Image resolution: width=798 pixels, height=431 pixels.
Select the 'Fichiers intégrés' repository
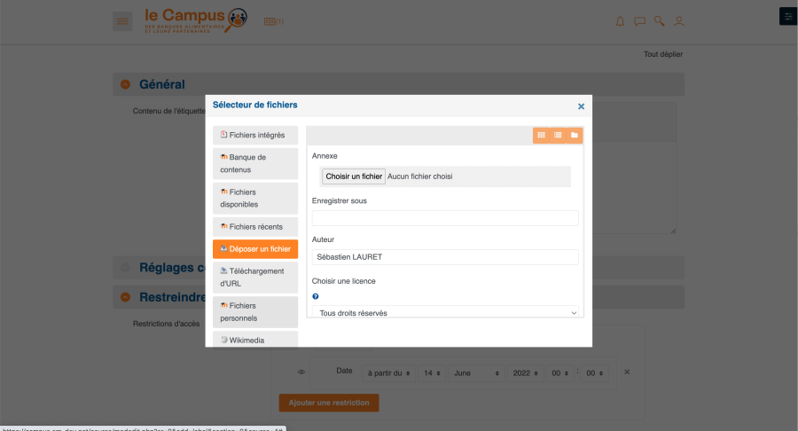coord(255,135)
